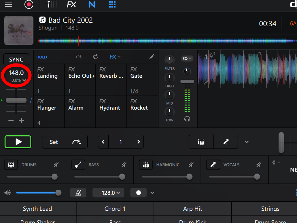Open the FX panel from top bar
Screen dimensions: 297x223
71,5
